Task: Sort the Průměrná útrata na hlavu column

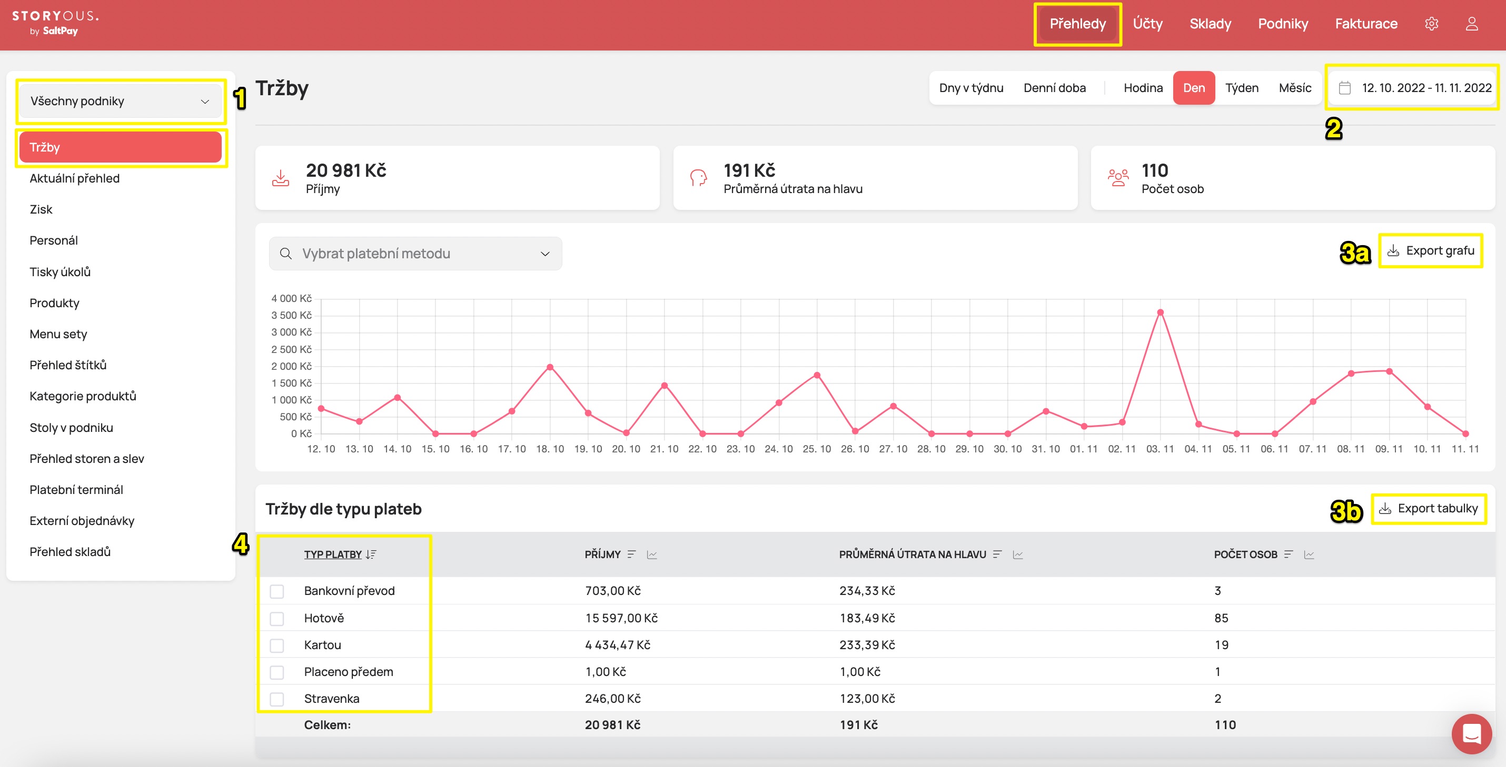Action: coord(997,554)
